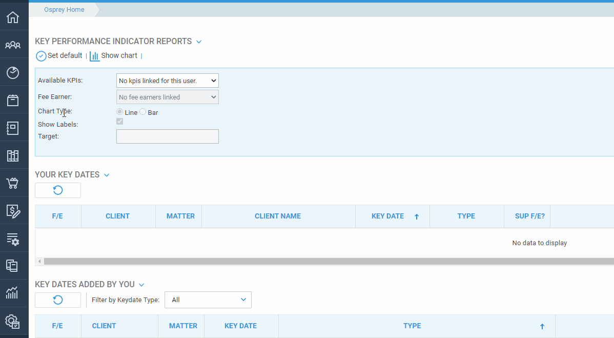Refresh the Your Key Dates grid

point(58,190)
